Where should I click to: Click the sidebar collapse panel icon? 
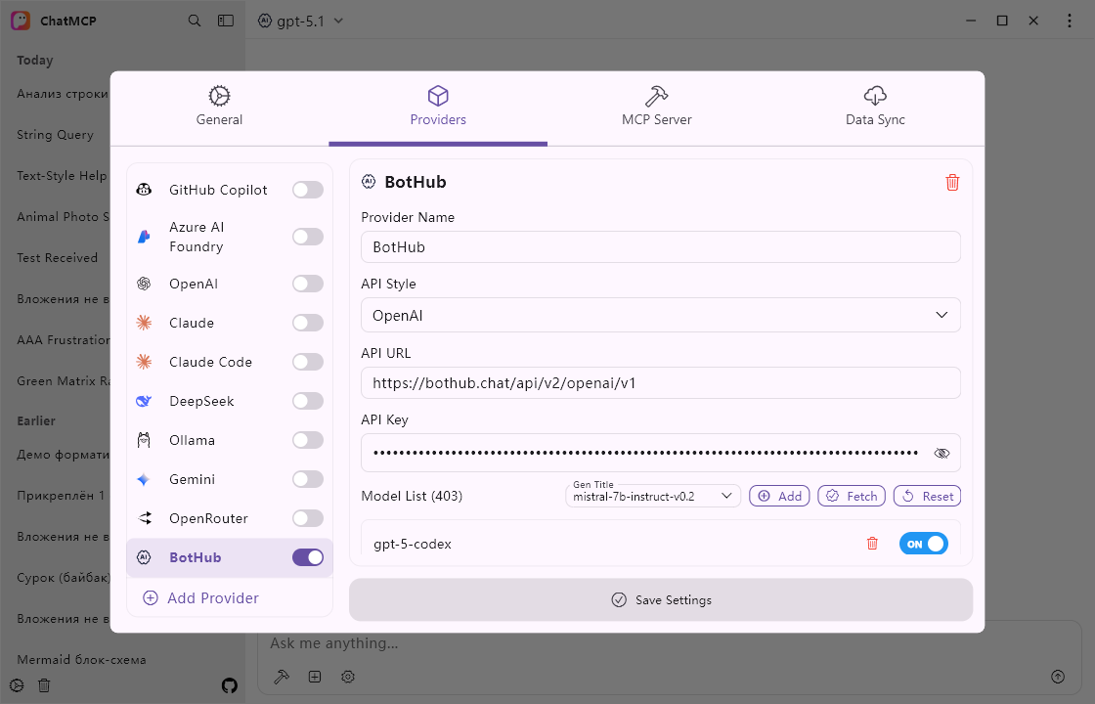[226, 21]
